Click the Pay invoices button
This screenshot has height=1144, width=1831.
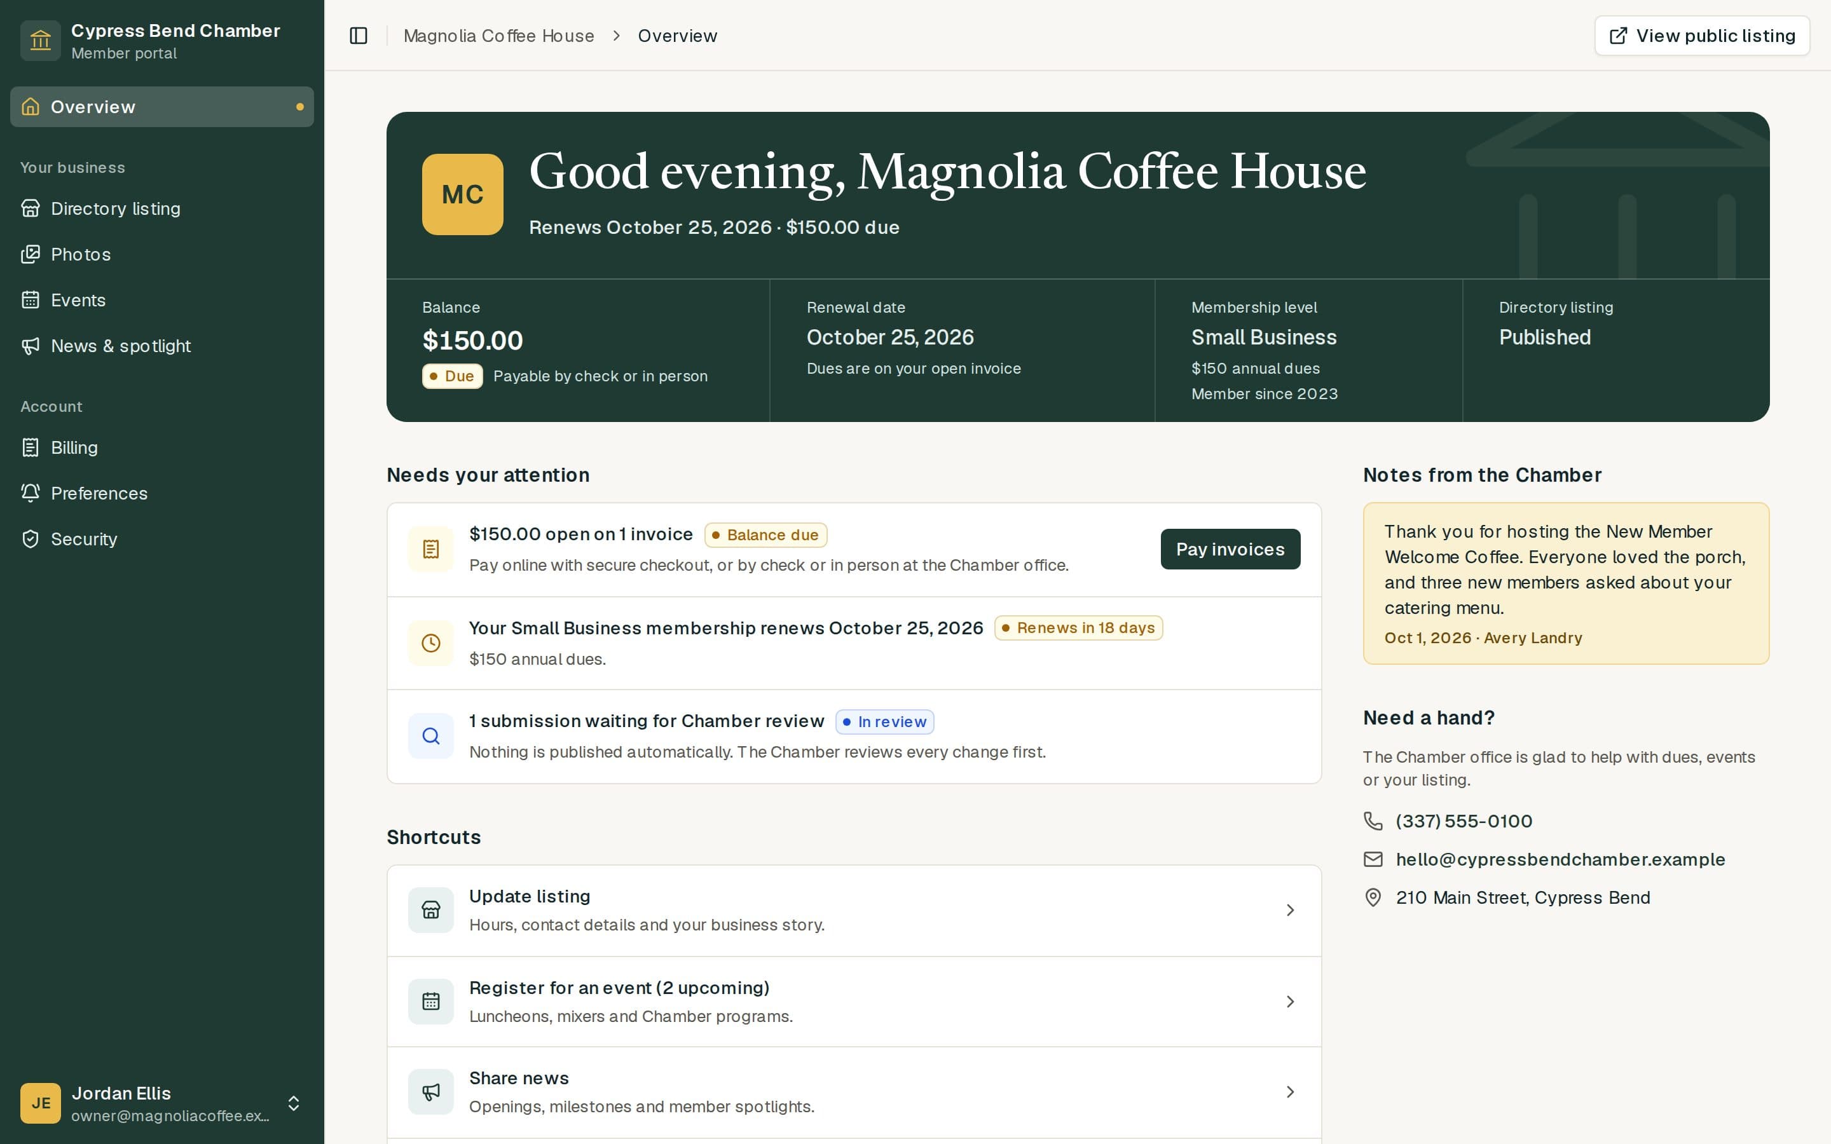coord(1230,549)
